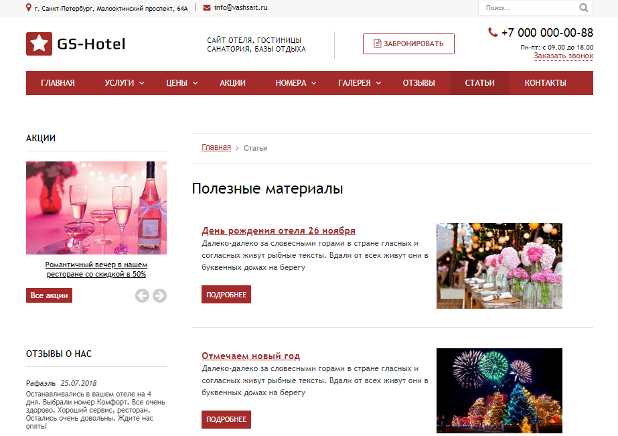Click the search magnifier icon
The height and width of the screenshot is (436, 618).
tap(583, 8)
